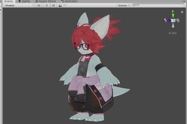
Task: Open the scene panel options menu
Action: (184, 1)
